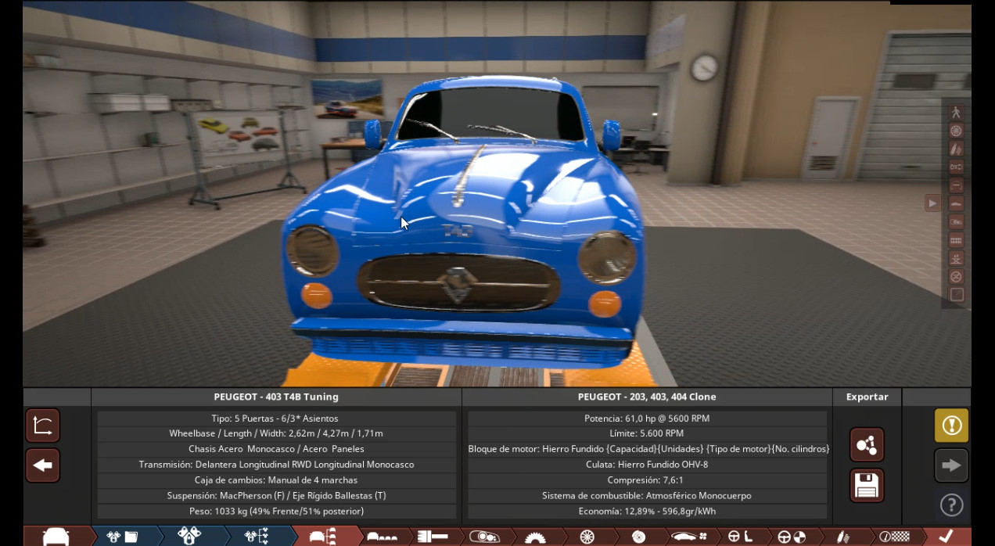Viewport: 995px width, 546px height.
Task: Click the Límite: 5.600 RPM row
Action: click(647, 433)
